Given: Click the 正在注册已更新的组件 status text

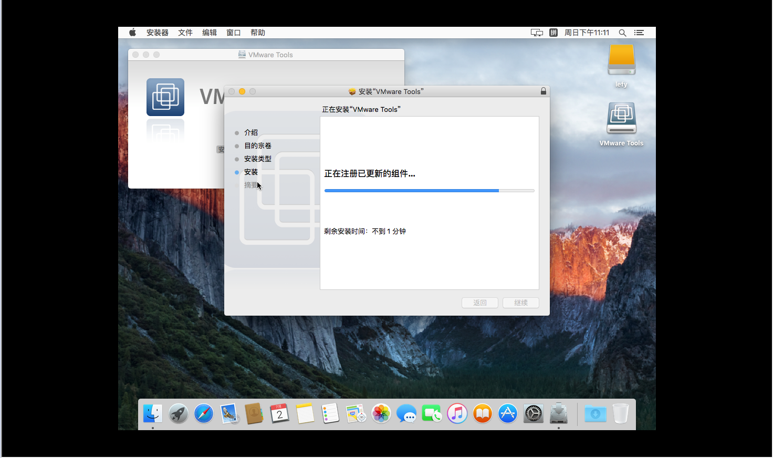Looking at the screenshot, I should pos(370,174).
